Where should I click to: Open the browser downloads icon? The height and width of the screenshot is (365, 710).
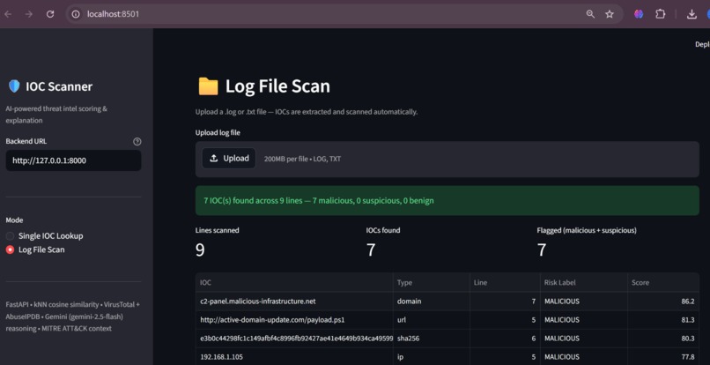coord(692,14)
